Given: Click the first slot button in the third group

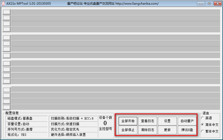Looking at the screenshot, I should coord(7,63).
